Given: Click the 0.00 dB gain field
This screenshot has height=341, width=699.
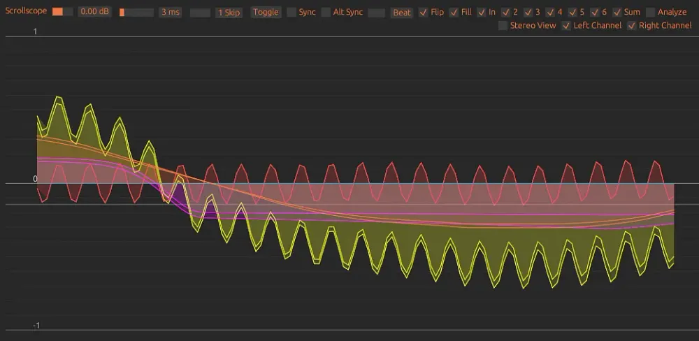Looking at the screenshot, I should click(94, 13).
